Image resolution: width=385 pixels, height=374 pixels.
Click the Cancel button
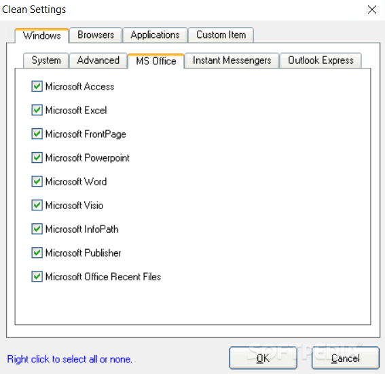click(346, 358)
